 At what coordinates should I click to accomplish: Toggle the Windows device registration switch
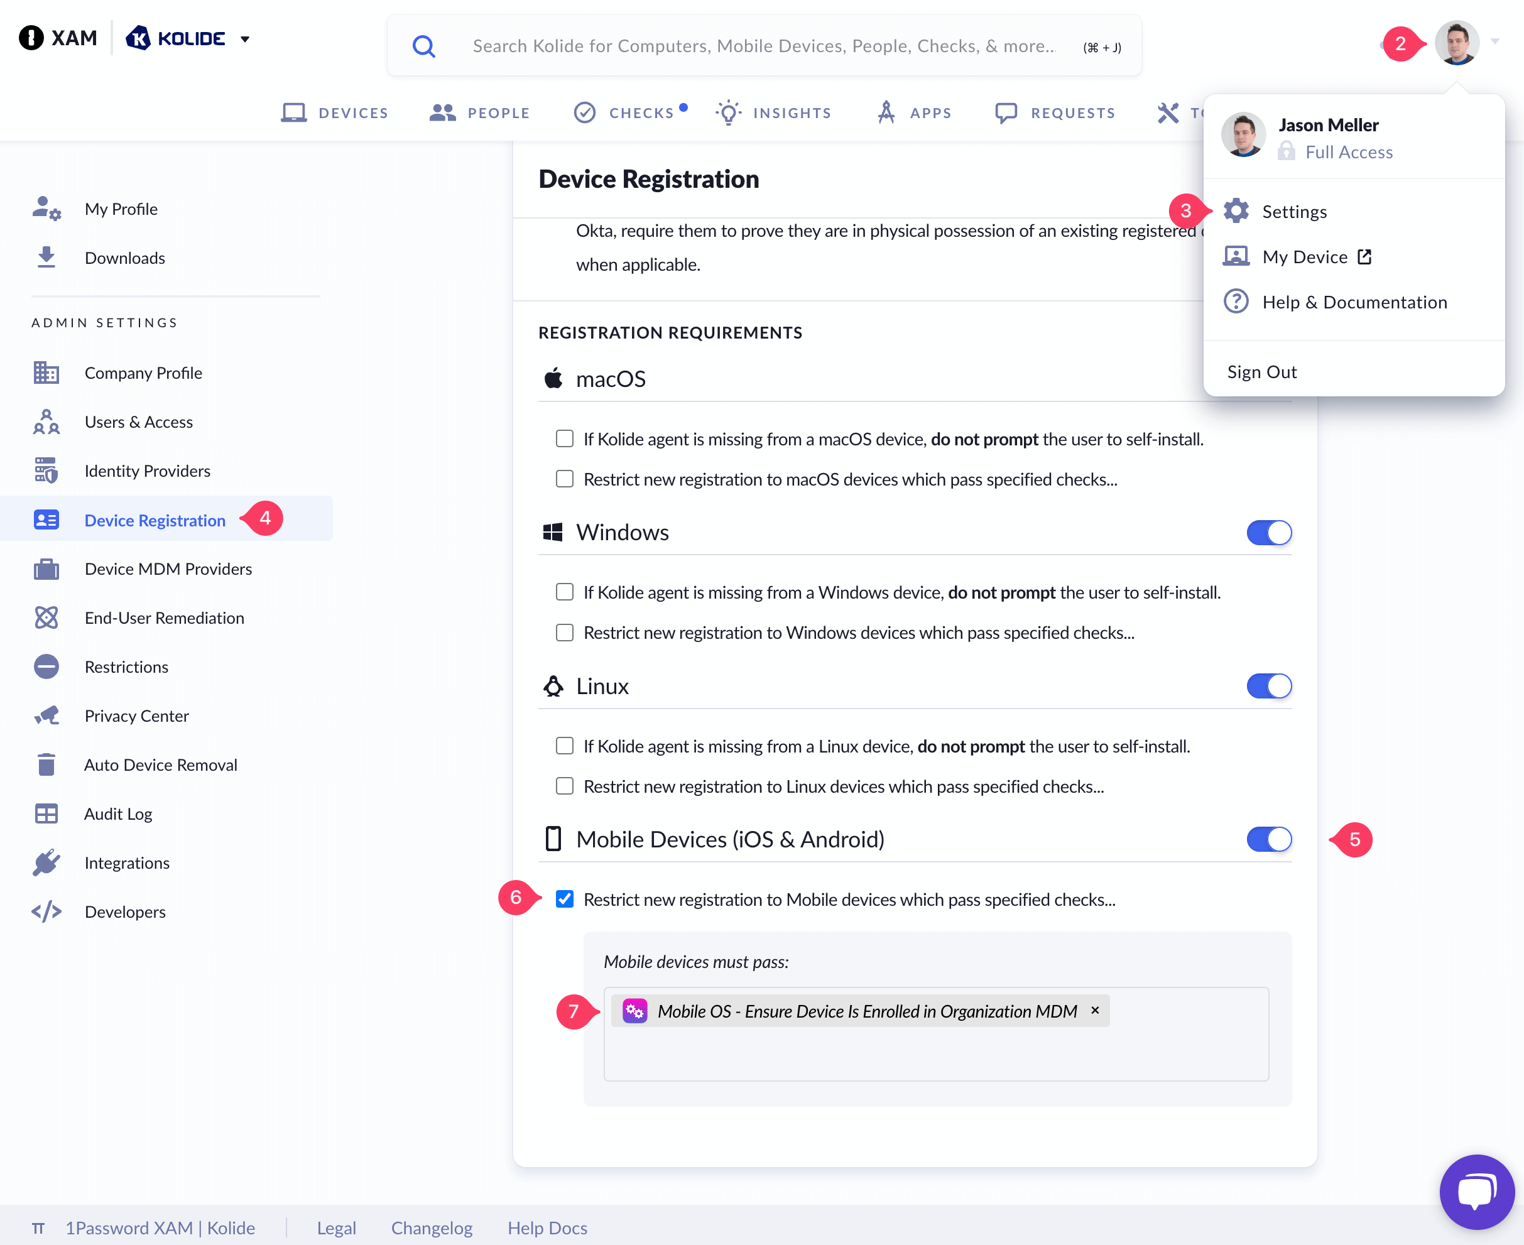click(1268, 531)
